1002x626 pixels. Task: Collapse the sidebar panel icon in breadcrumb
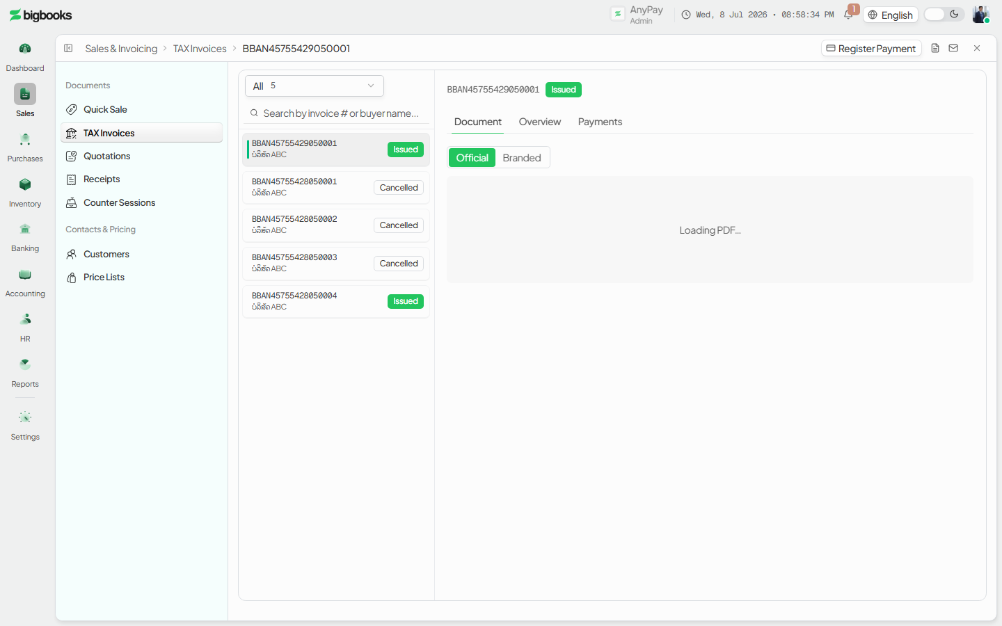(x=68, y=48)
